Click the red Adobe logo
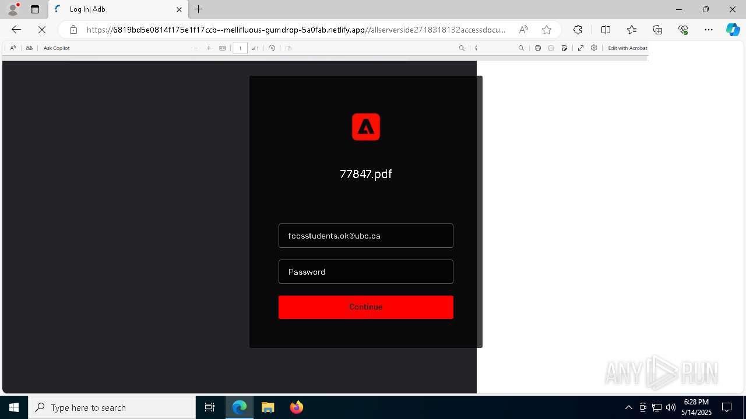Screen dimensions: 746x419 [x=366, y=127]
